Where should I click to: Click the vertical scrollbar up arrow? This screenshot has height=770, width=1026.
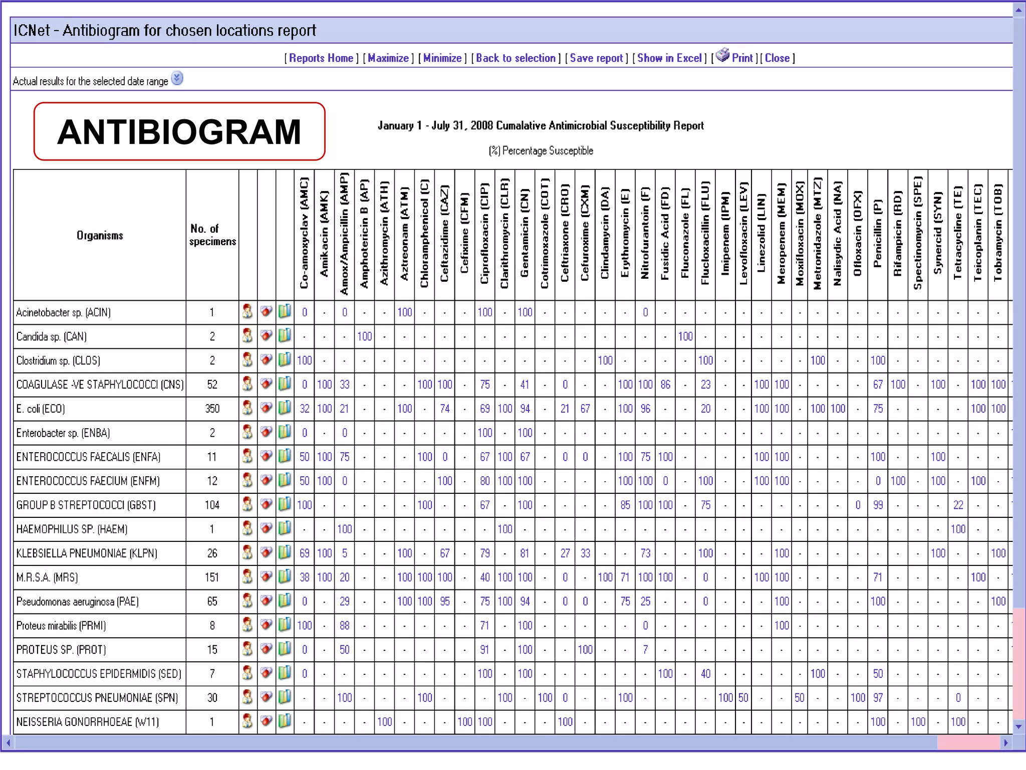[x=1019, y=10]
